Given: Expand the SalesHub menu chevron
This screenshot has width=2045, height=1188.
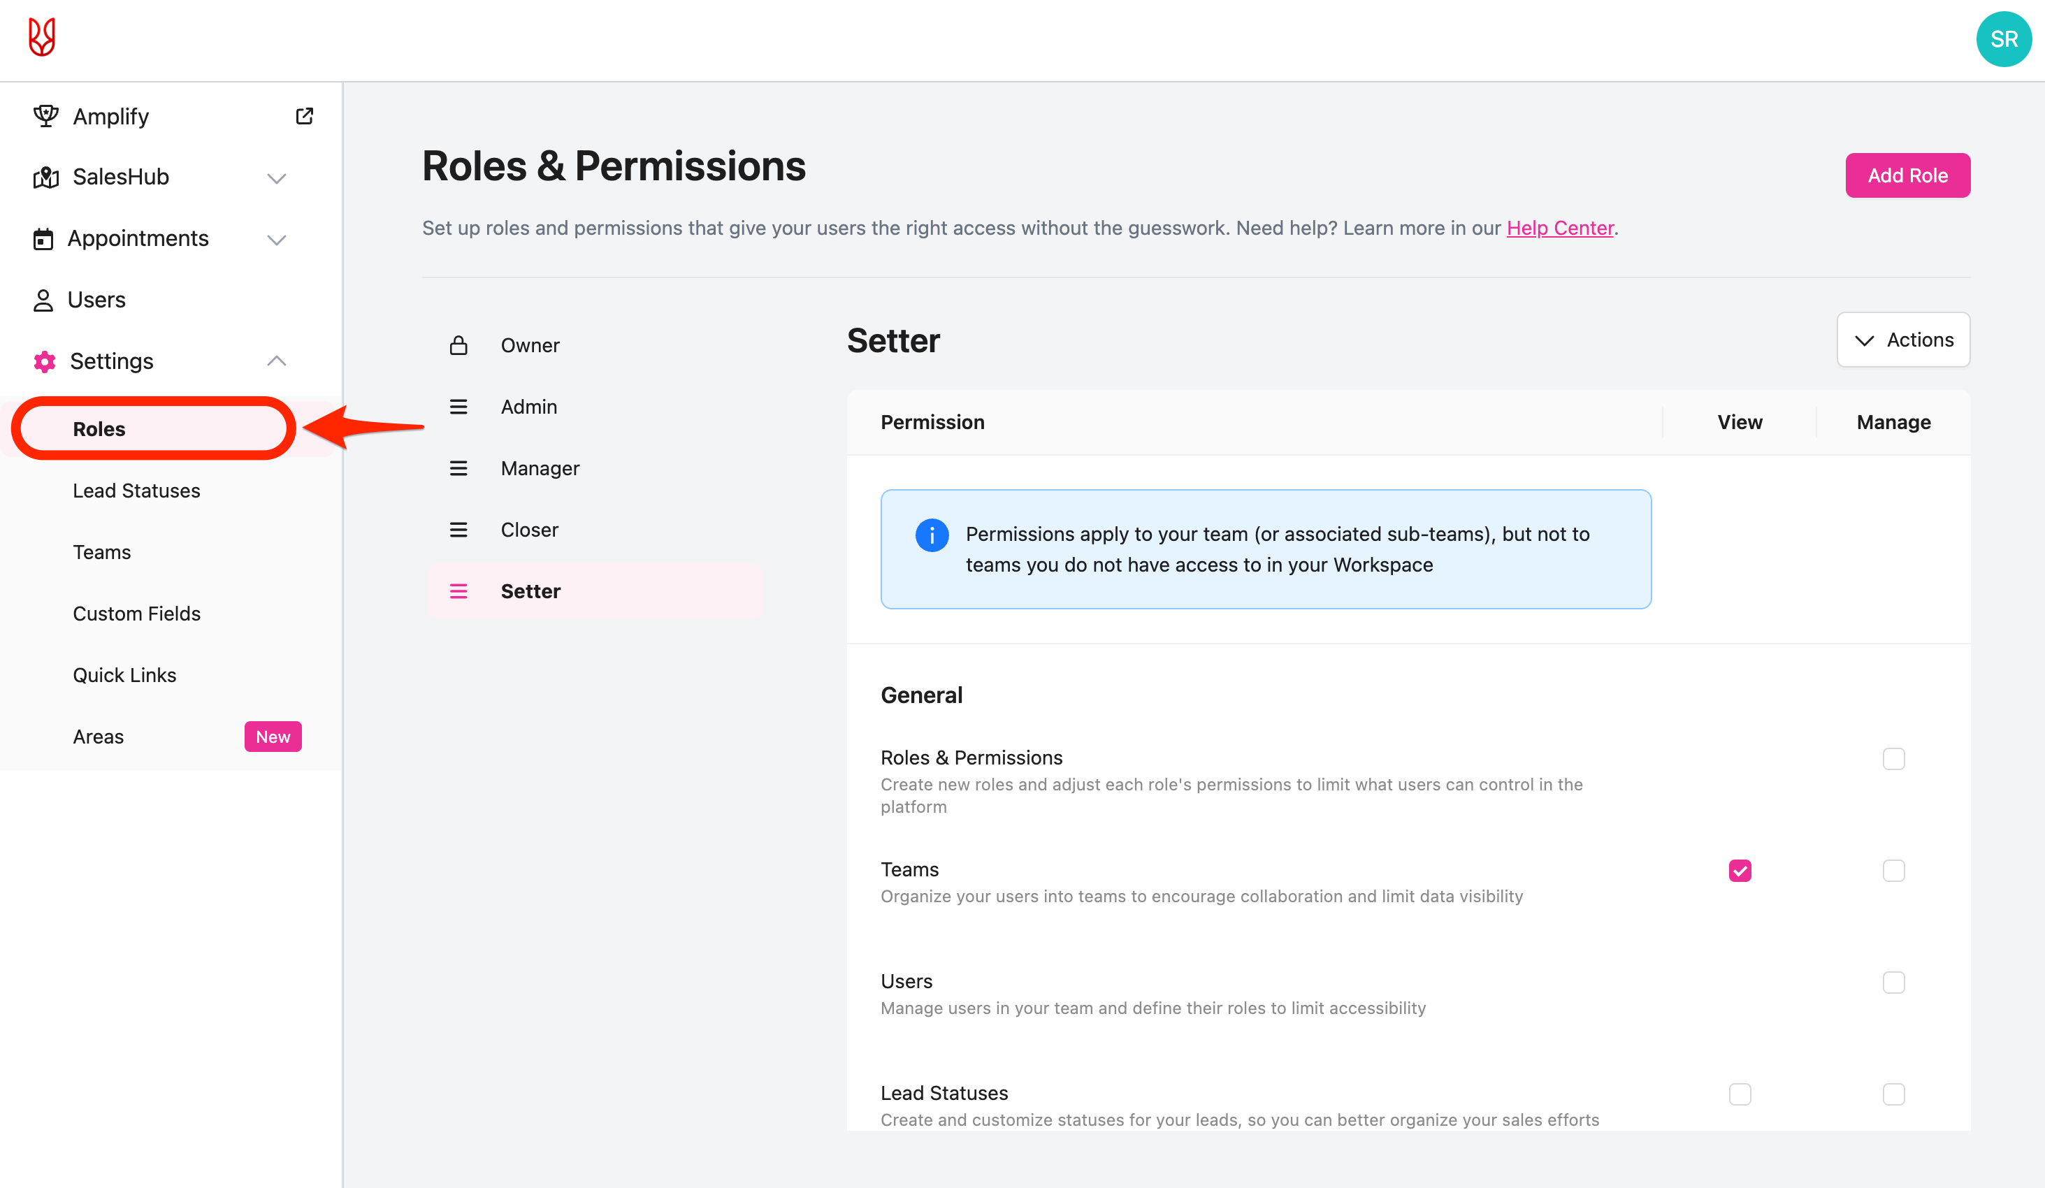Looking at the screenshot, I should (277, 178).
